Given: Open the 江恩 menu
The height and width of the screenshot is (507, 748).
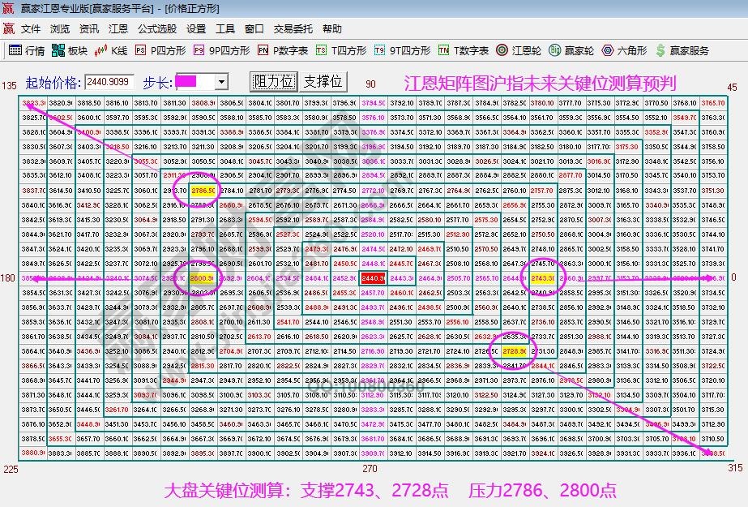Looking at the screenshot, I should tap(118, 28).
